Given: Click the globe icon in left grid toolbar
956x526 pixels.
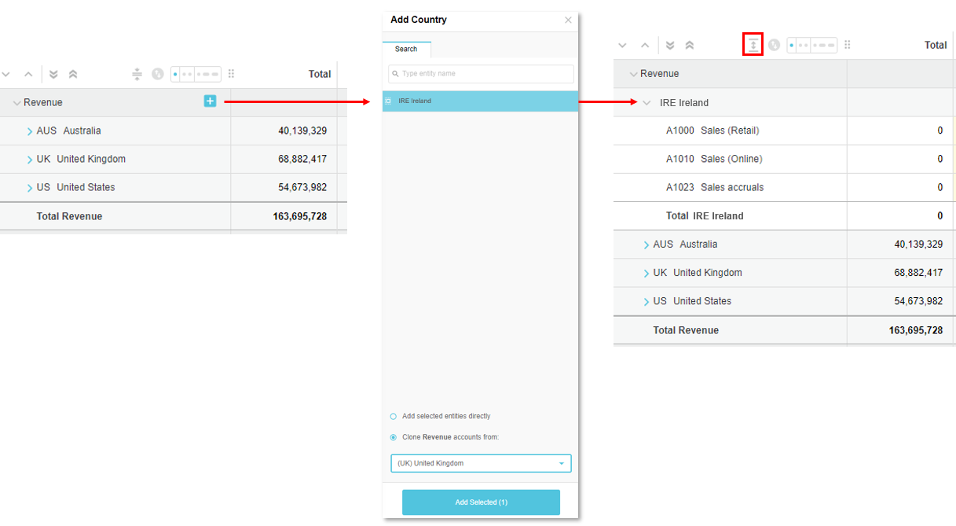Looking at the screenshot, I should [157, 75].
